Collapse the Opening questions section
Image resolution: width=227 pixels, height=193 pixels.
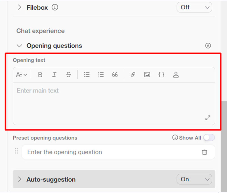[x=19, y=46]
